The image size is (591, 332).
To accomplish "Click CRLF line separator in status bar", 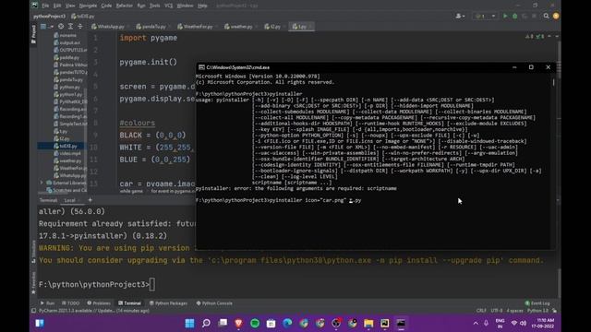I will [481, 311].
